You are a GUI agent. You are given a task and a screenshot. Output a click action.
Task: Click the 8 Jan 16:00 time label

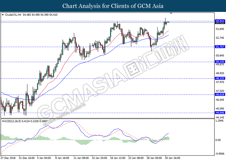point(62,158)
